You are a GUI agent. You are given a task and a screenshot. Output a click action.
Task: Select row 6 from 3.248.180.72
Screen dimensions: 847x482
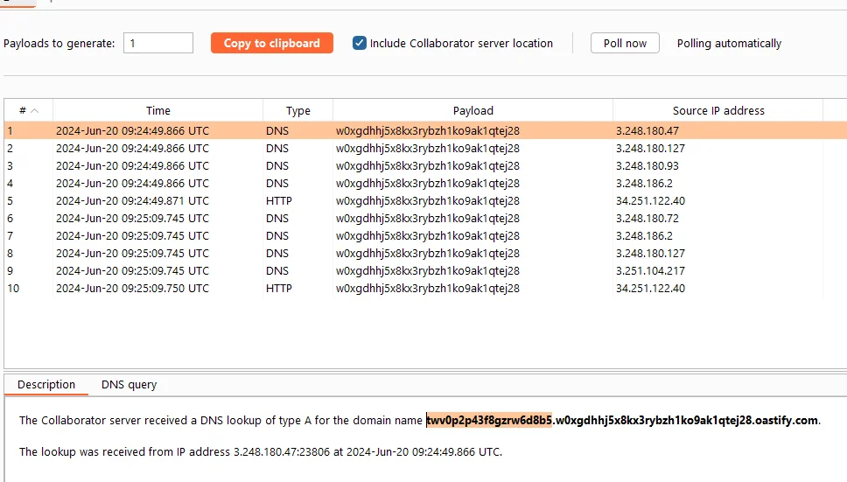tap(414, 218)
